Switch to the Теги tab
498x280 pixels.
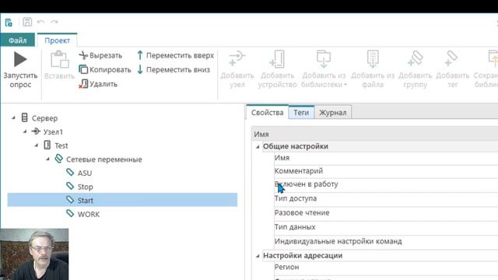click(x=301, y=112)
